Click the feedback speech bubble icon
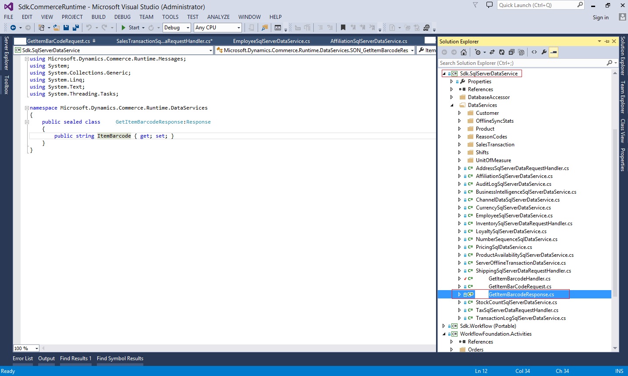The image size is (628, 376). click(490, 5)
